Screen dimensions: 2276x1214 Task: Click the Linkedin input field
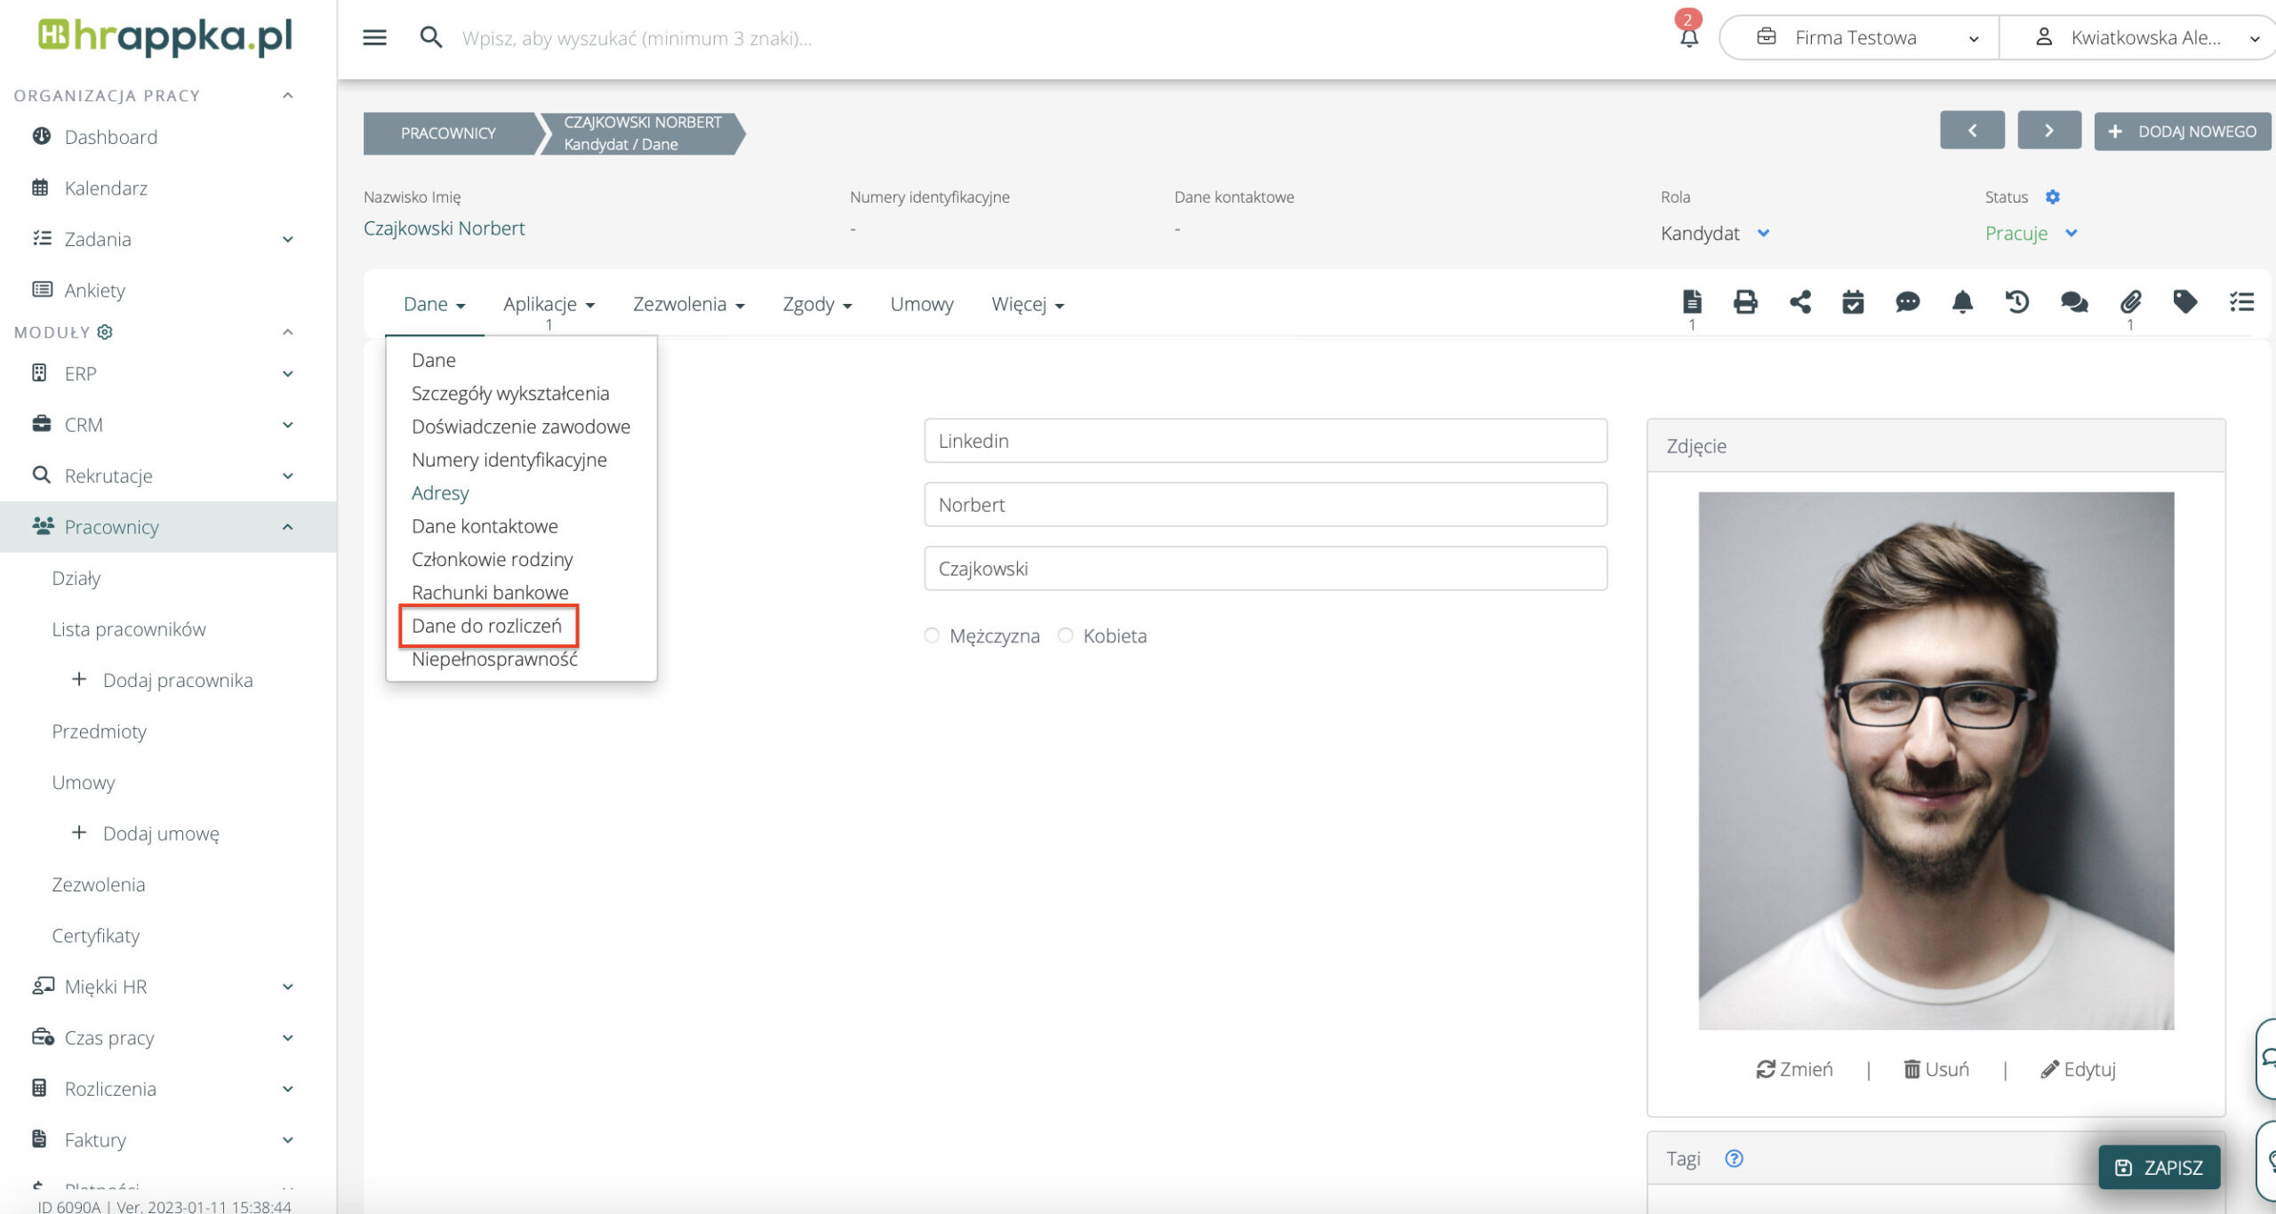point(1265,441)
